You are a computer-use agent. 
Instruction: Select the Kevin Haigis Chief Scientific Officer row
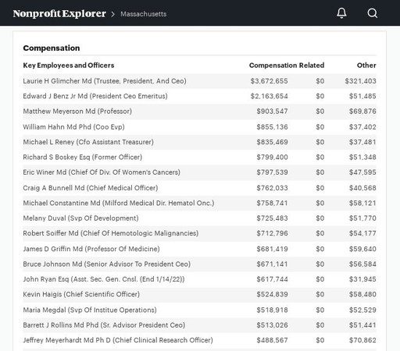tap(199, 294)
